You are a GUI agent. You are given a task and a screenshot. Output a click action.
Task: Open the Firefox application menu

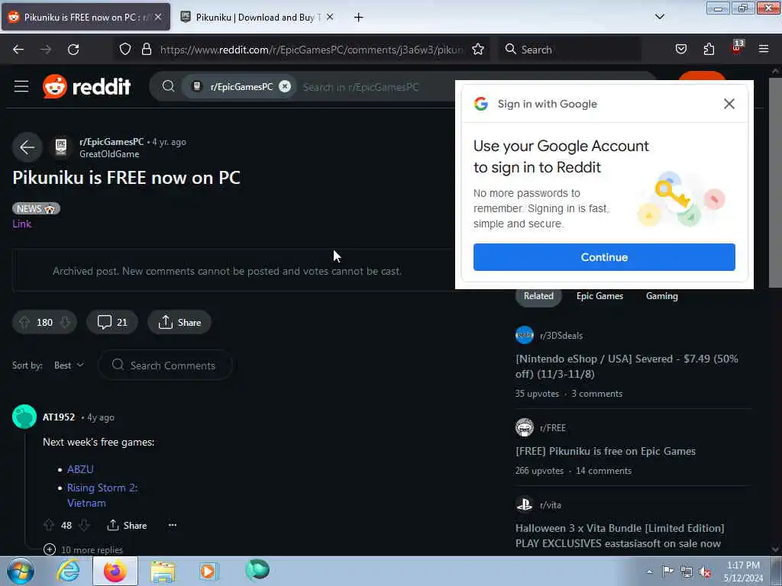[764, 49]
